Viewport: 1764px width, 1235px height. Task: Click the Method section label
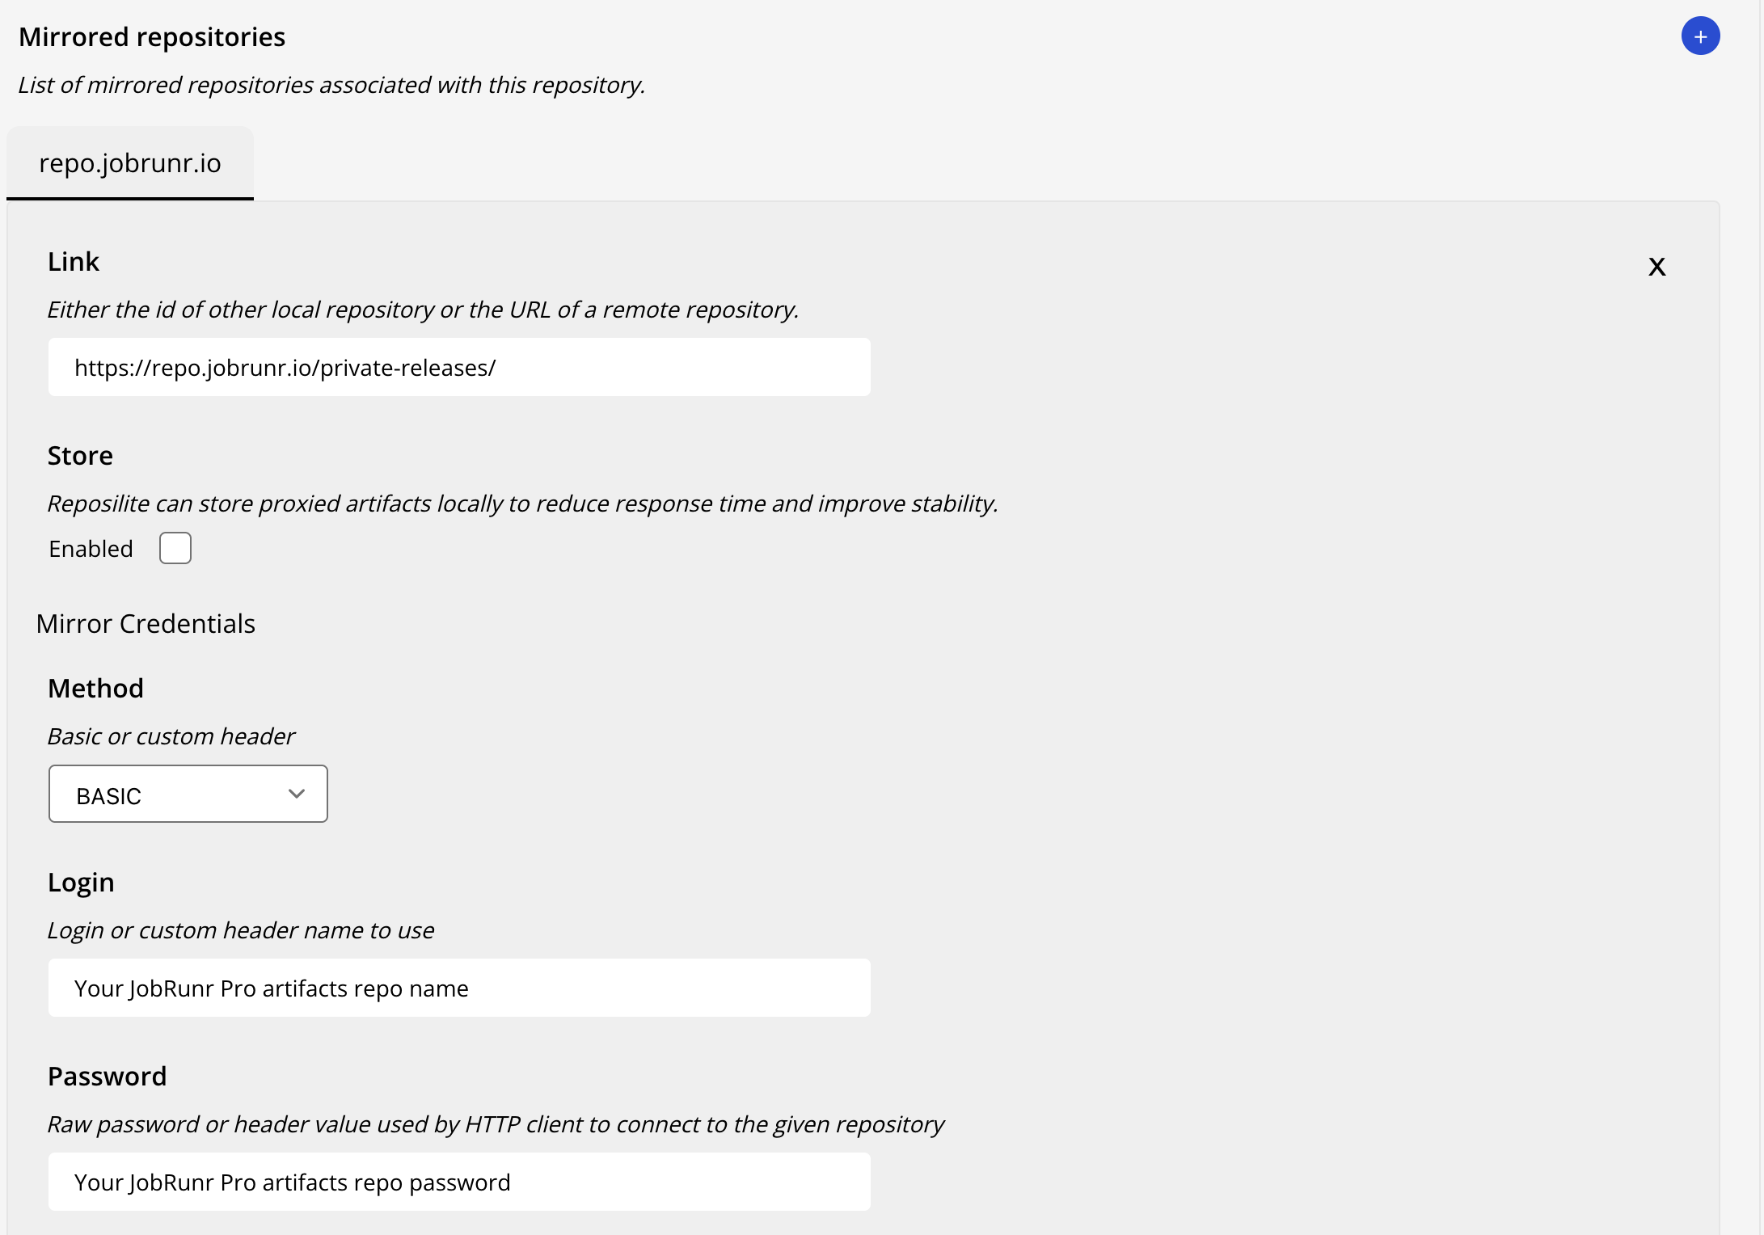tap(95, 689)
